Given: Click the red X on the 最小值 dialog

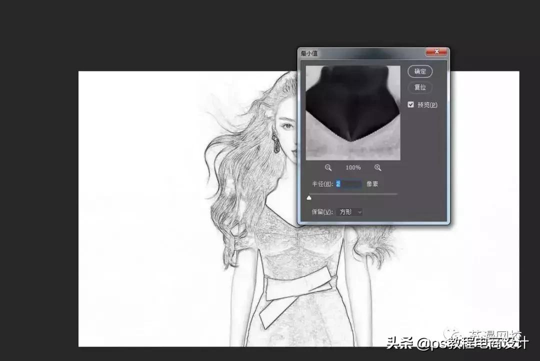Looking at the screenshot, I should point(436,51).
